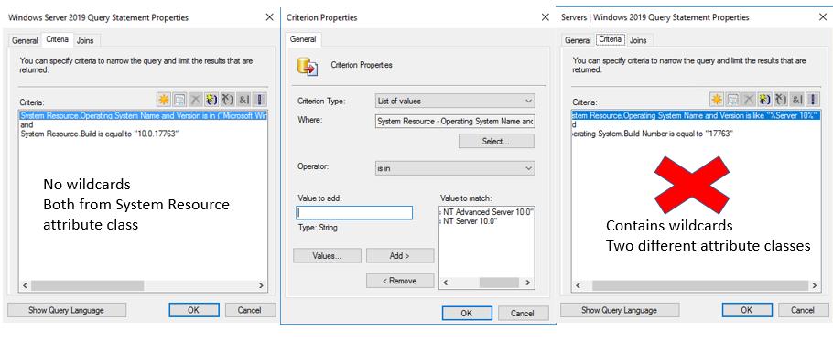Toggle And/Or (&|) icon in Servers | Windows 2019 window
This screenshot has width=833, height=342.
[798, 100]
